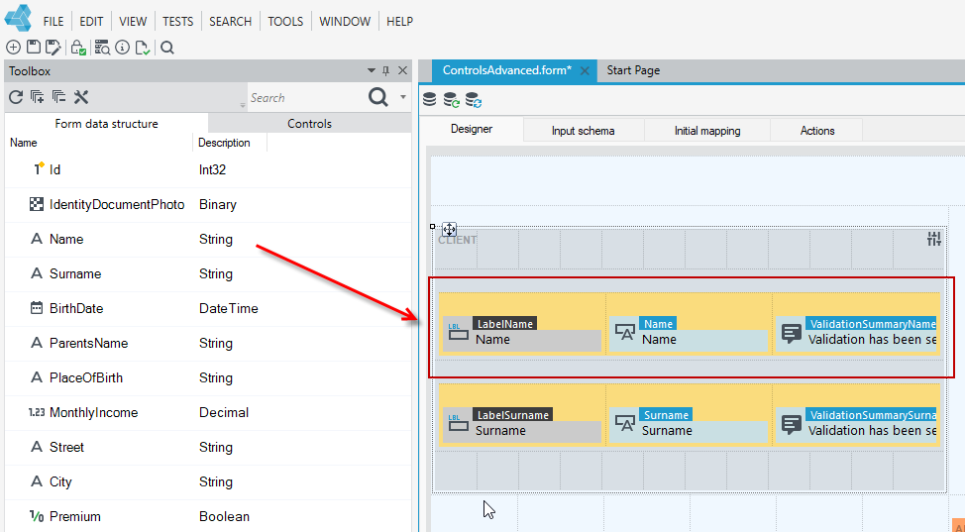The image size is (965, 532).
Task: Select the PlaceOfBirth field row
Action: [x=208, y=377]
